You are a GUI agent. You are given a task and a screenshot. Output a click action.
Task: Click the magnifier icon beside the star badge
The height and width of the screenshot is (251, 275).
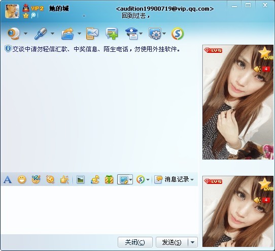click(33, 15)
